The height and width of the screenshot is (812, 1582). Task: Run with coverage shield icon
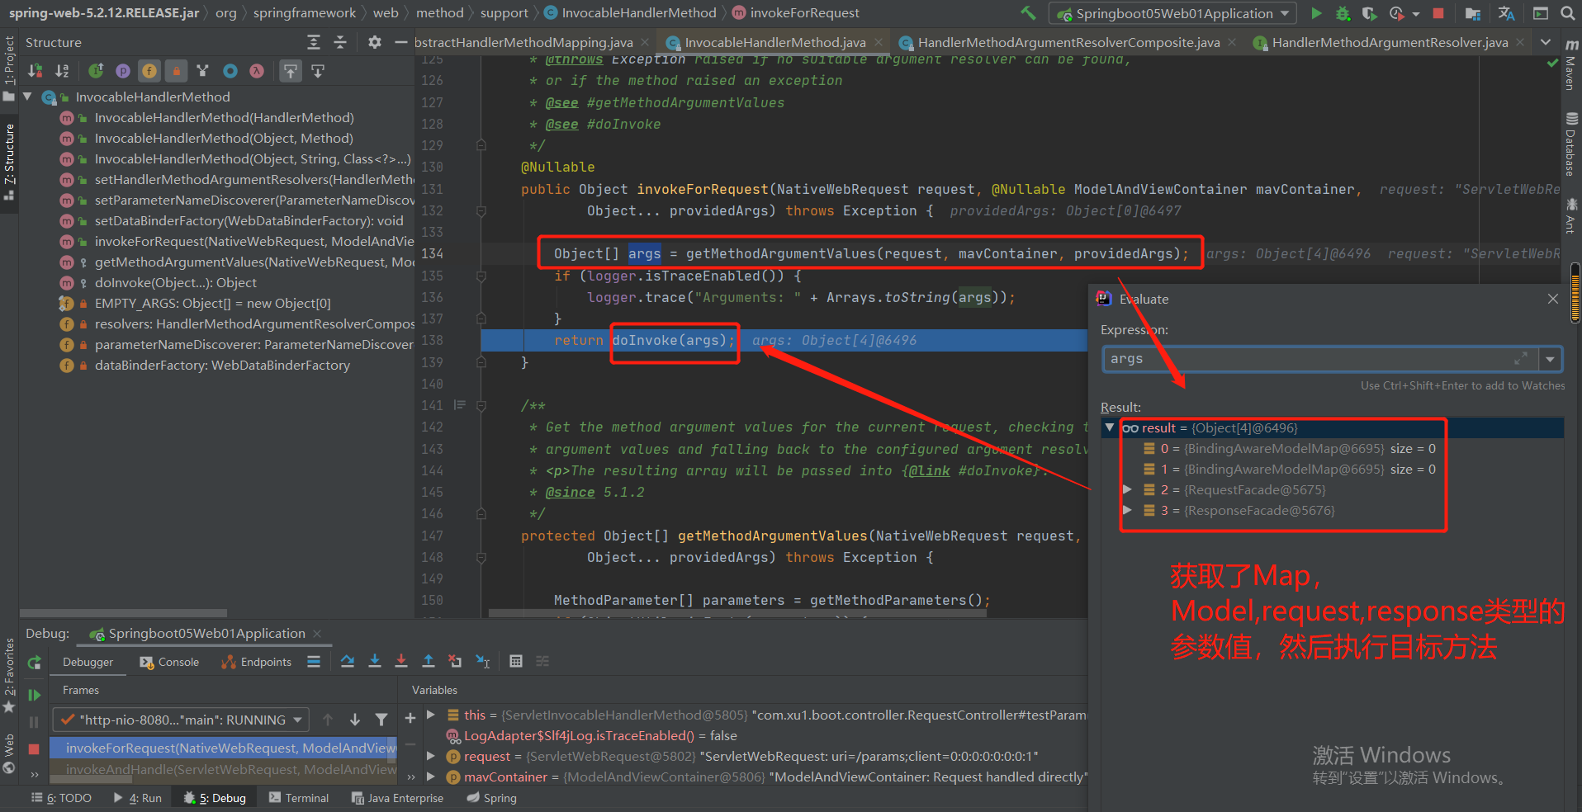(1369, 13)
